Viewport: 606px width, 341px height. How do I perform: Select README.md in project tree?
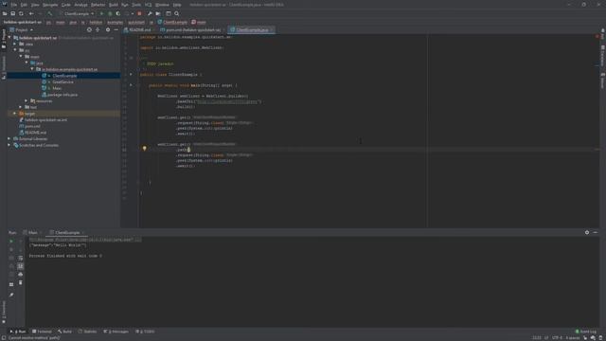pos(35,133)
